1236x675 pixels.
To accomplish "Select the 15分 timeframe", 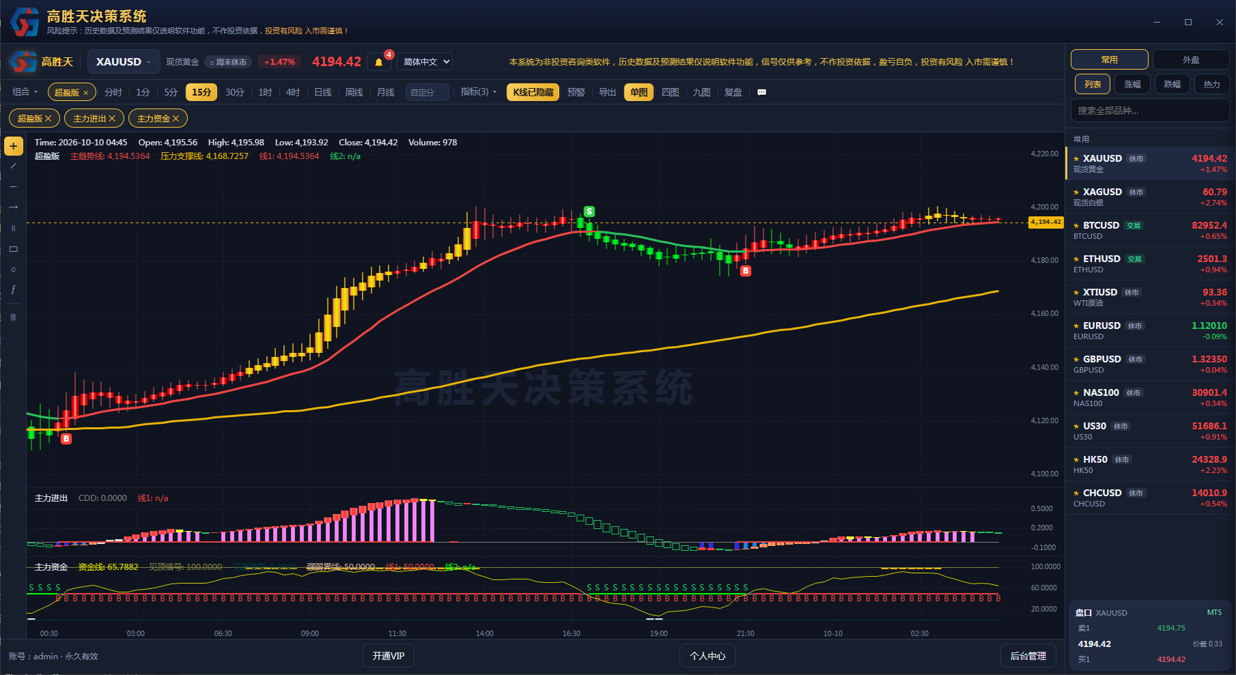I will (201, 92).
